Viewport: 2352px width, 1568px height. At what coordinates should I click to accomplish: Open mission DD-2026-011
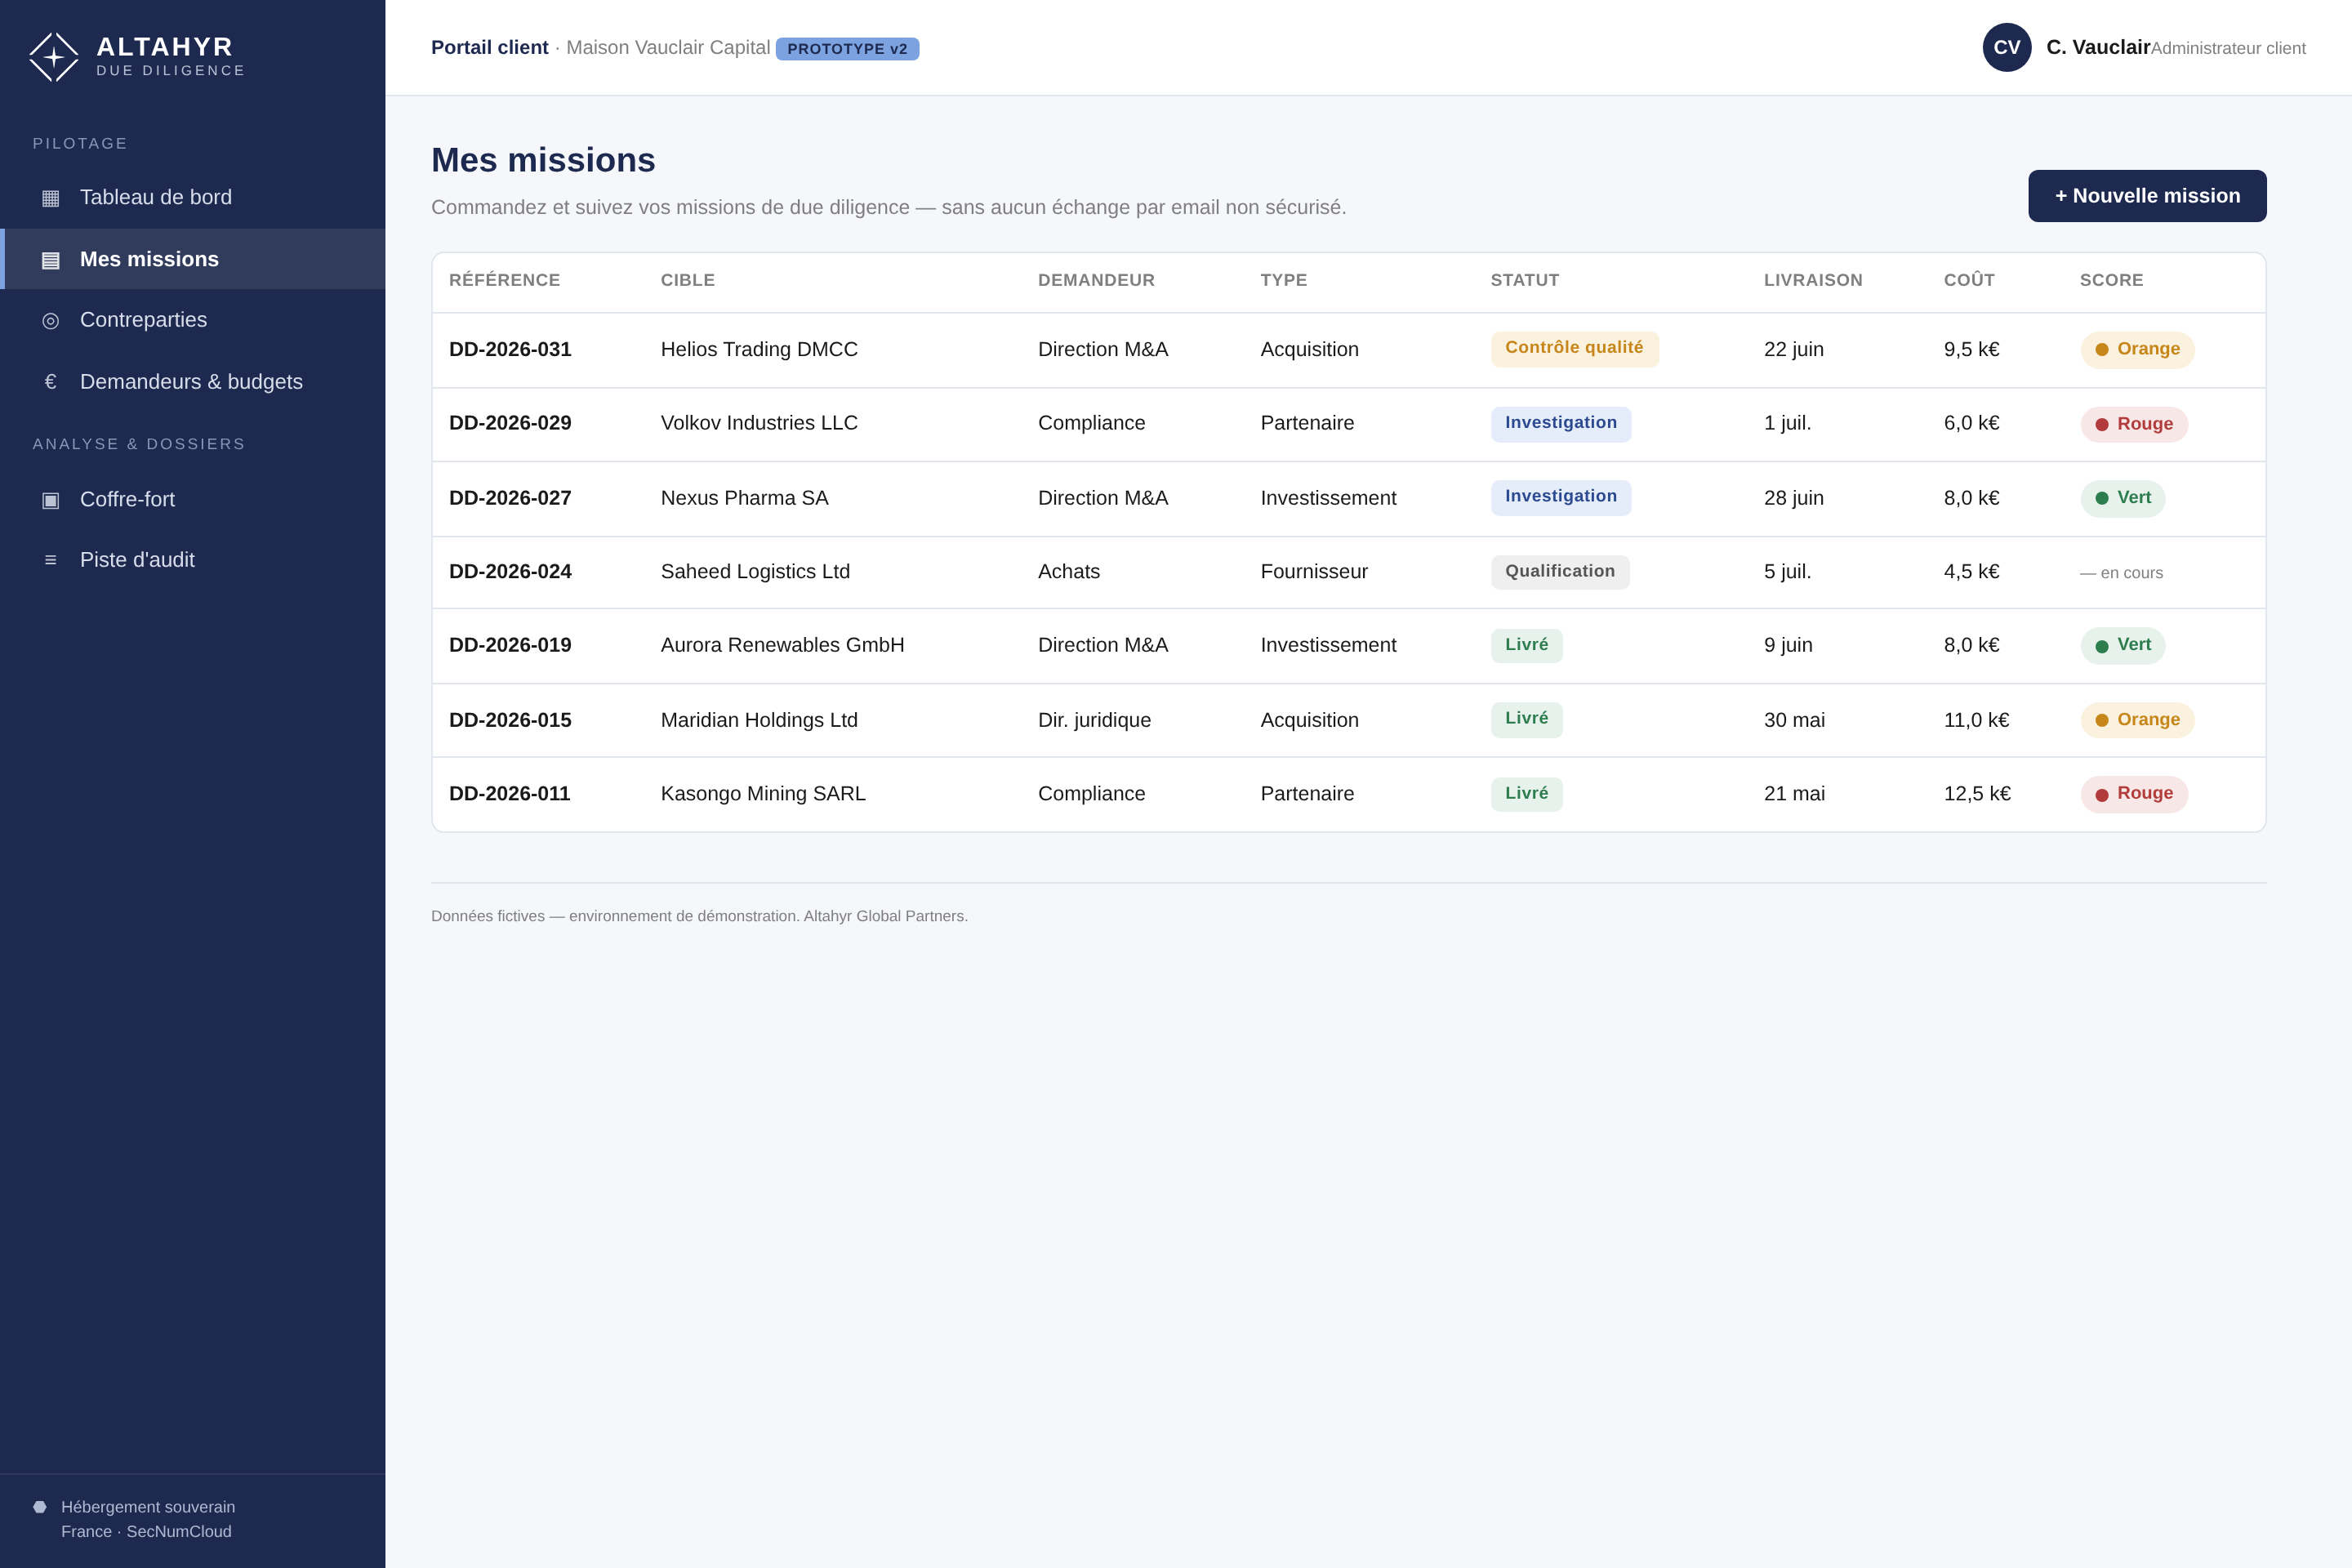point(510,793)
